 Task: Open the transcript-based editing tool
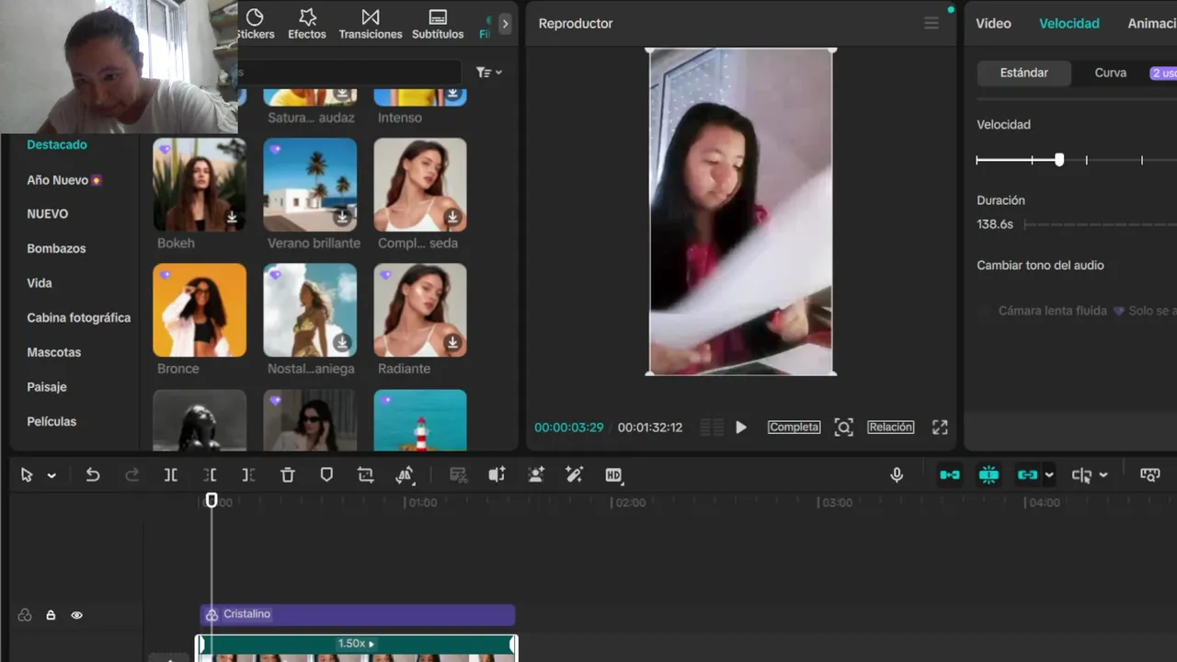point(458,475)
